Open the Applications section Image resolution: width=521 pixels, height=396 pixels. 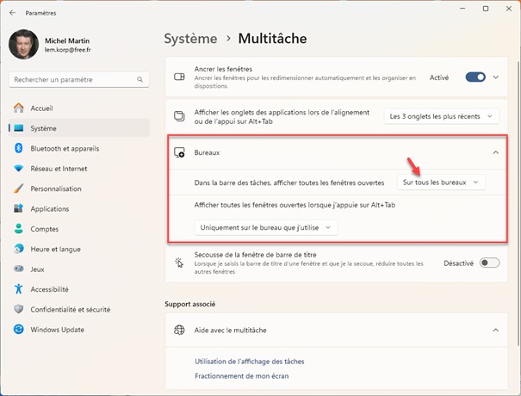tap(49, 209)
